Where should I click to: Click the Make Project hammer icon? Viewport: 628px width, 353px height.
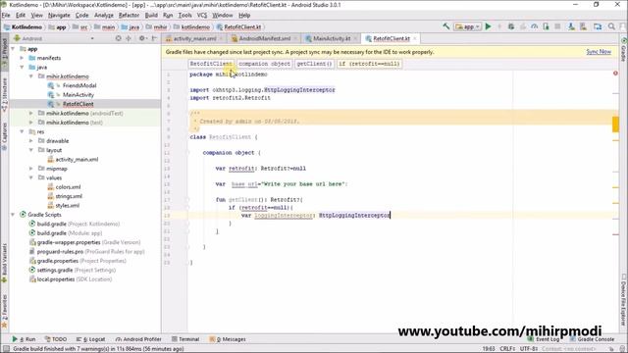[x=445, y=26]
